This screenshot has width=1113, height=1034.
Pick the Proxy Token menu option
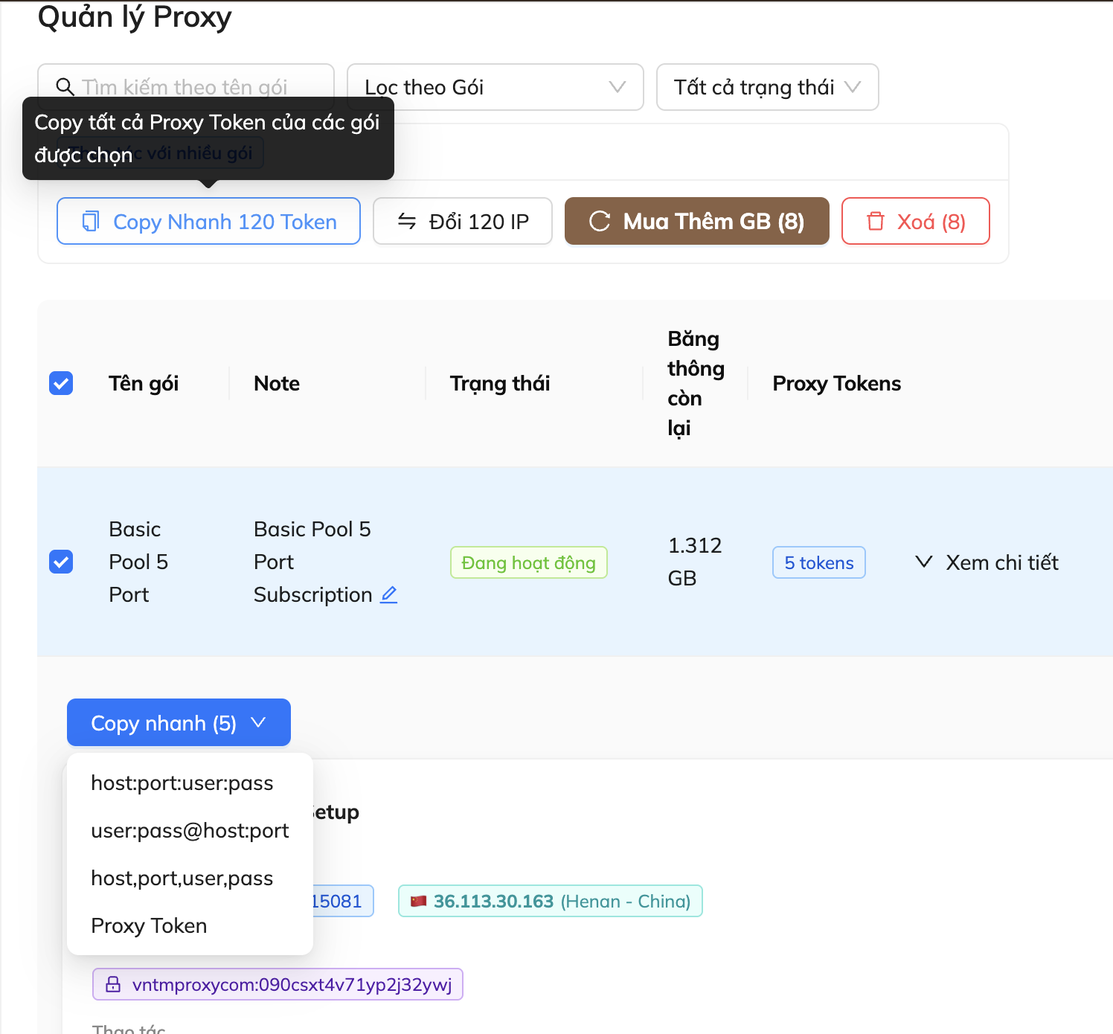[x=149, y=925]
